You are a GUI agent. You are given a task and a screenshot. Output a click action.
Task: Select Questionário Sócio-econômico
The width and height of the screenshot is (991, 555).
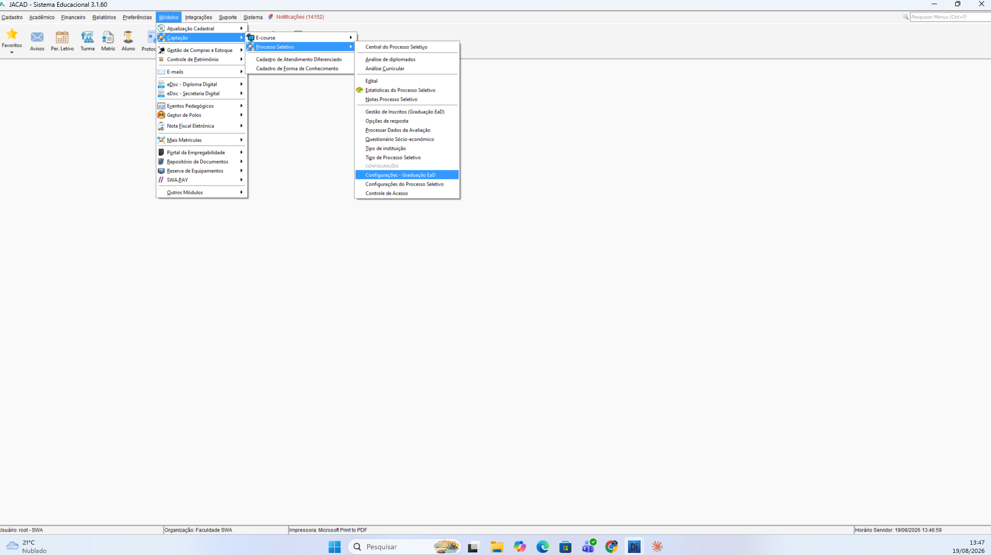click(x=407, y=139)
